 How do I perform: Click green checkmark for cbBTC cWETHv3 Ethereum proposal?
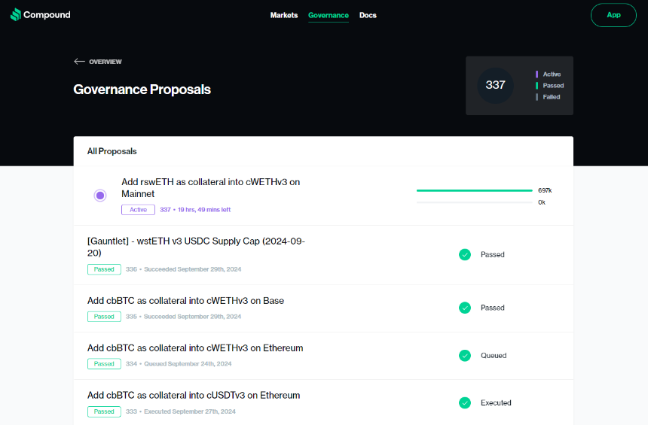465,355
